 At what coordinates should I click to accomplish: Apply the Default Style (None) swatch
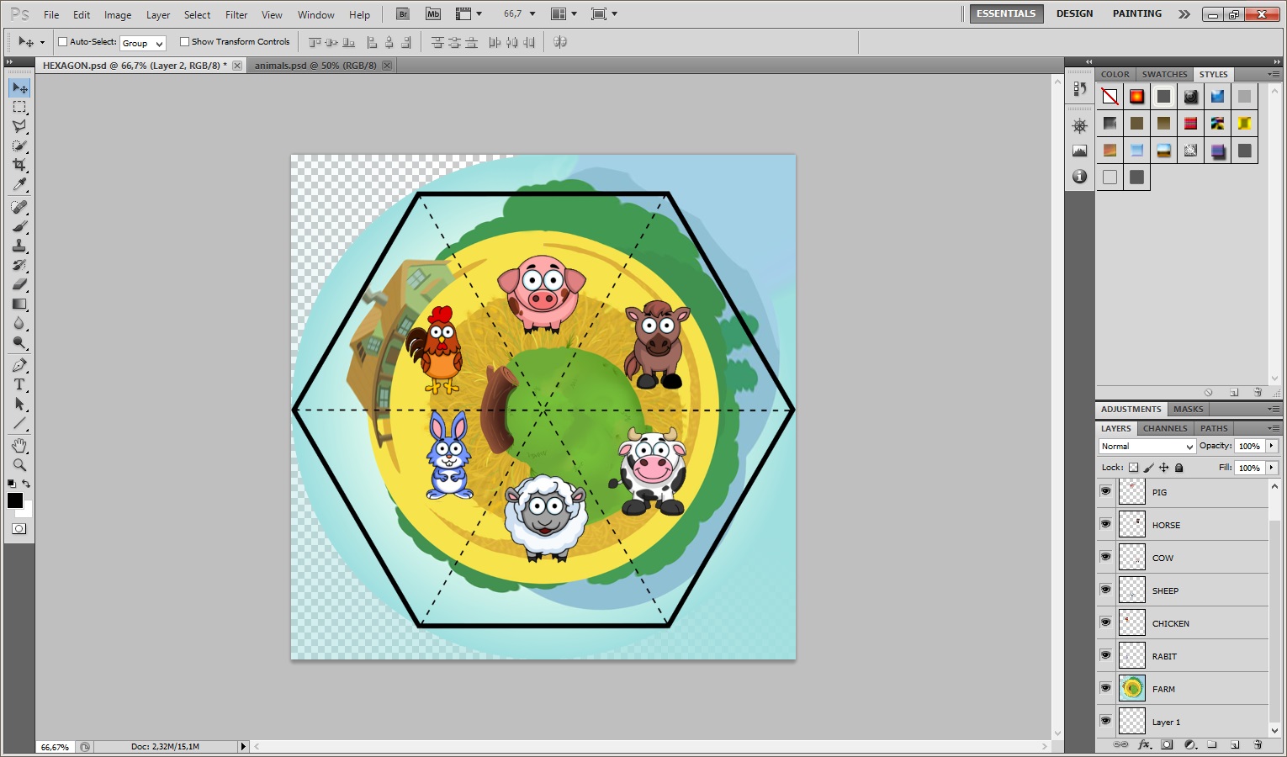[x=1110, y=97]
